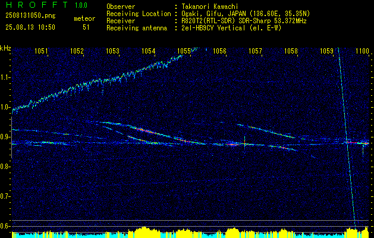The image size is (374, 238).
Task: Click the 1052 time axis label
Action: point(77,51)
